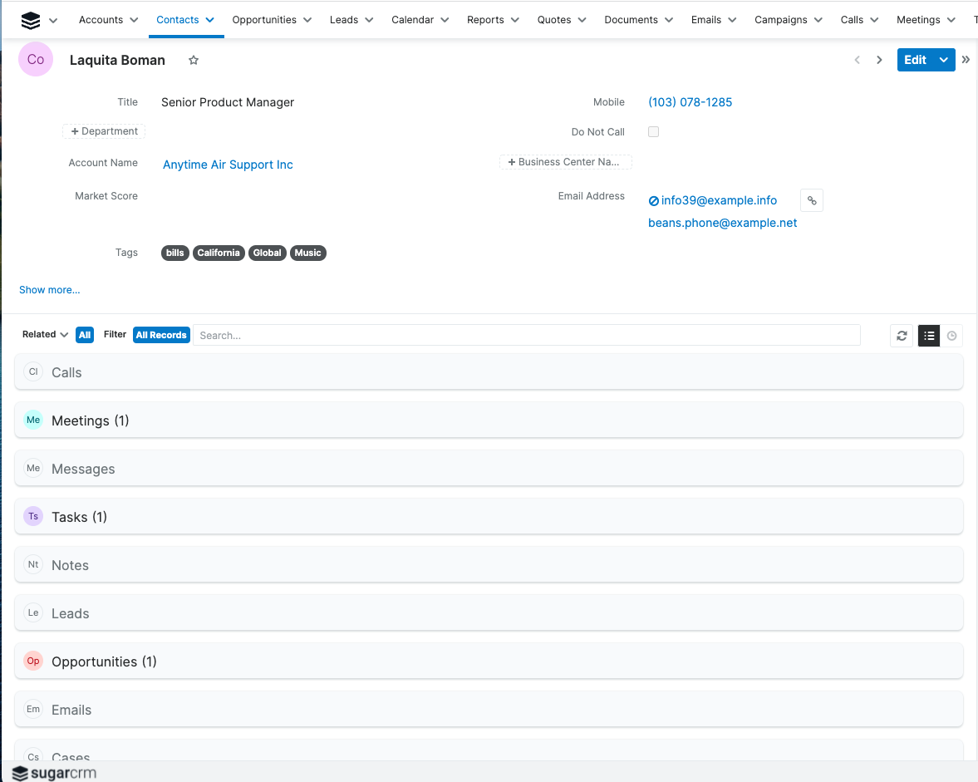Enable the Do Not Call checkbox
Screen dimensions: 978x782
click(x=653, y=131)
